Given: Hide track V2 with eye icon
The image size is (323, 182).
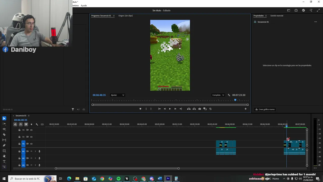Looking at the screenshot, I should [31, 137].
